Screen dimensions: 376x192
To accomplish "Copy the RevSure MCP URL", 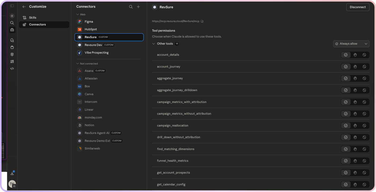I will [202, 21].
